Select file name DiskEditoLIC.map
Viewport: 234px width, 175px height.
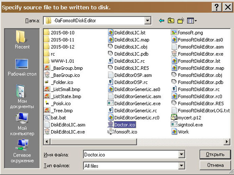point(132,40)
